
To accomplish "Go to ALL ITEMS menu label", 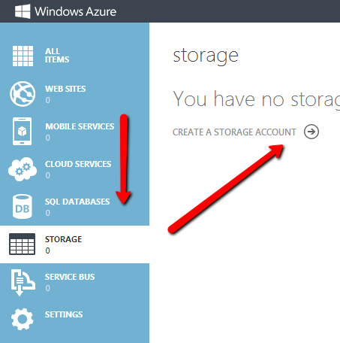I will (57, 55).
